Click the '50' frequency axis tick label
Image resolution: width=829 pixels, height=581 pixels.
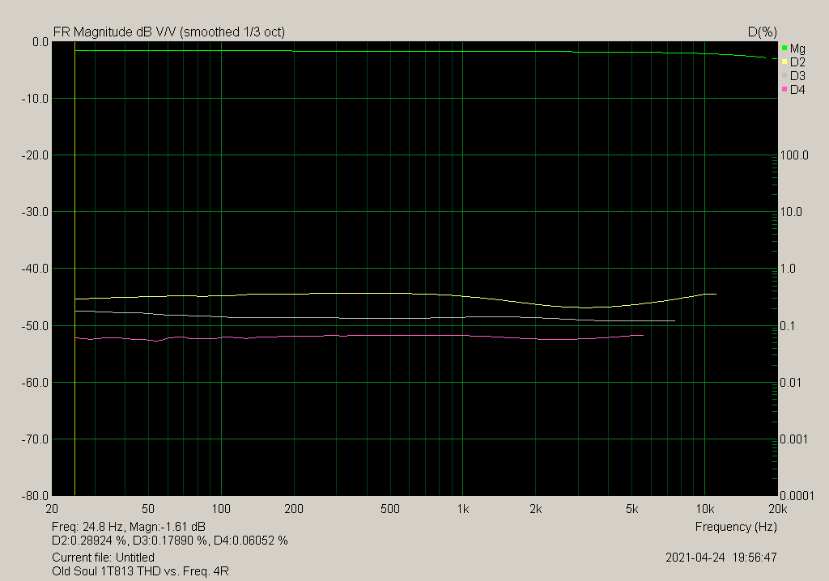148,509
